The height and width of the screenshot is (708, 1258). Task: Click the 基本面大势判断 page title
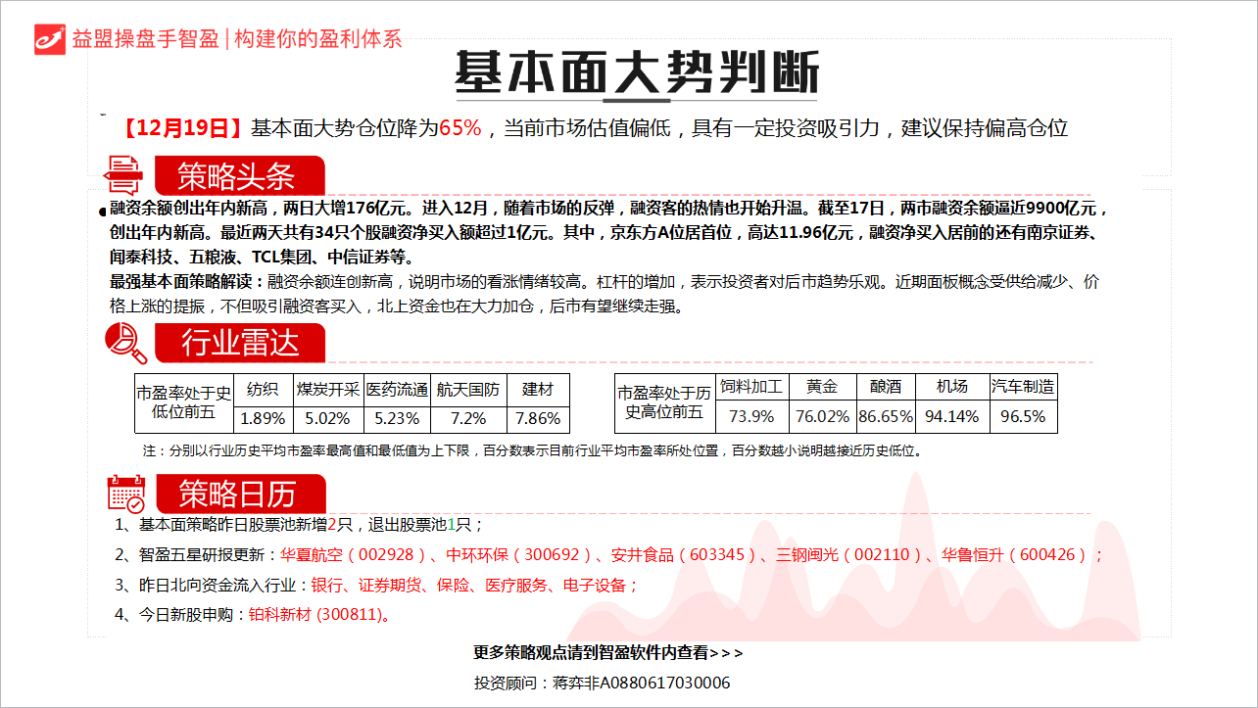636,72
